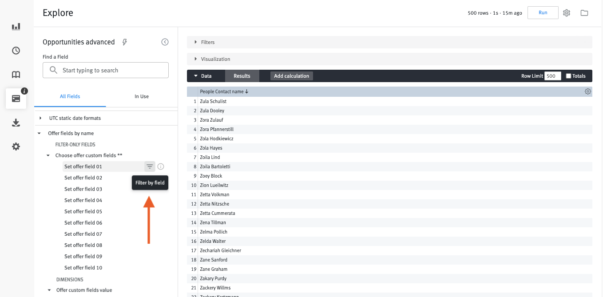Screen dimensions: 603x297
Task: Click the folder icon in the top right
Action: click(x=584, y=12)
